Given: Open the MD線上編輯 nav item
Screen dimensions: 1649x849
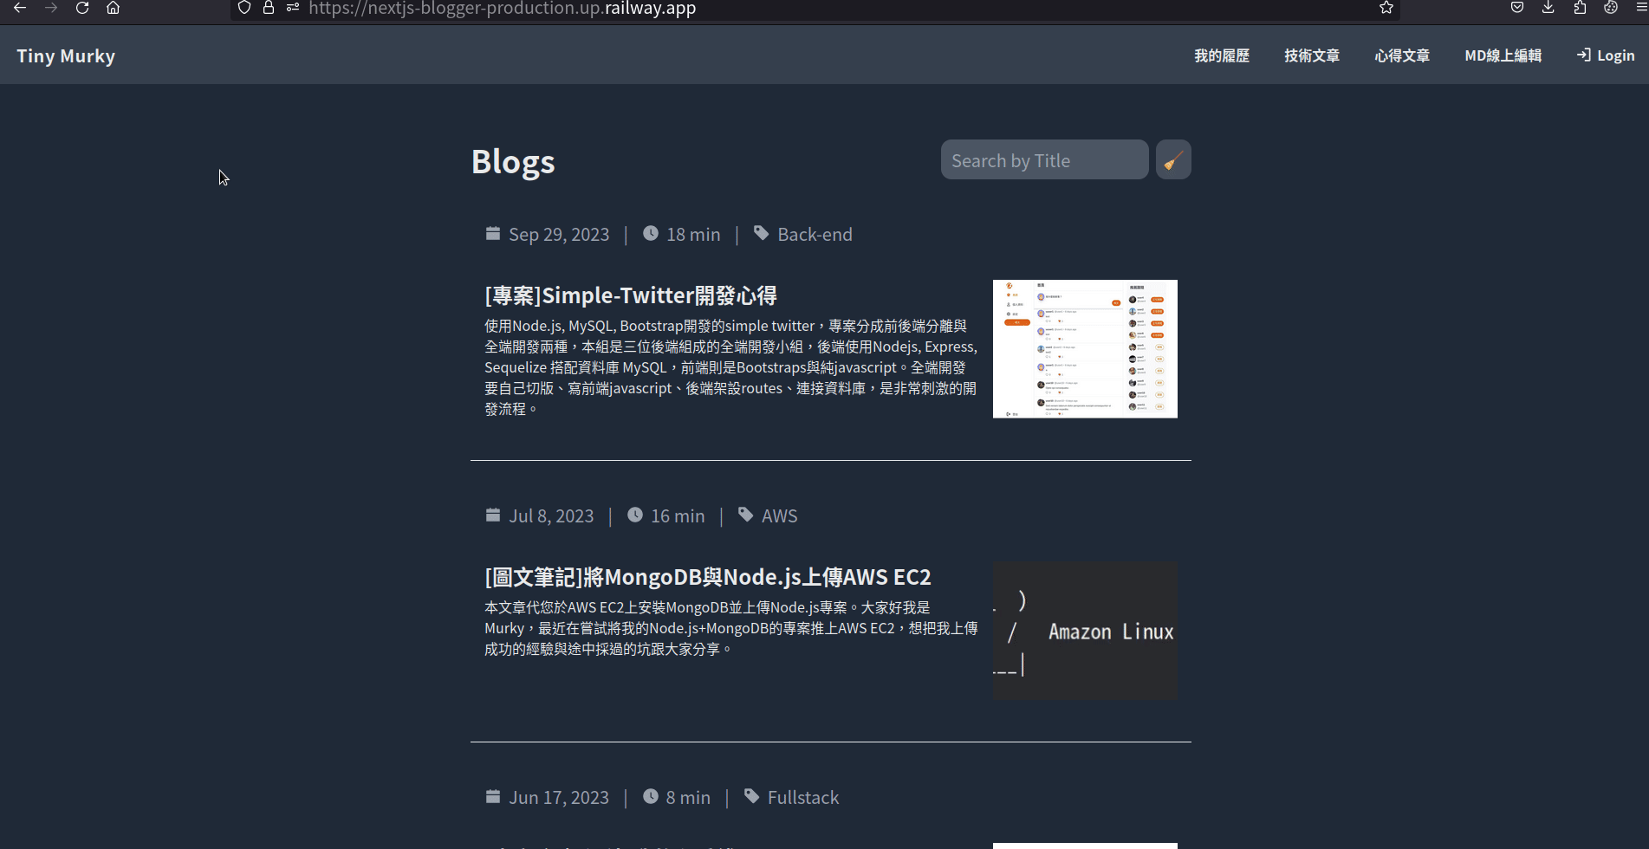Looking at the screenshot, I should [1503, 55].
